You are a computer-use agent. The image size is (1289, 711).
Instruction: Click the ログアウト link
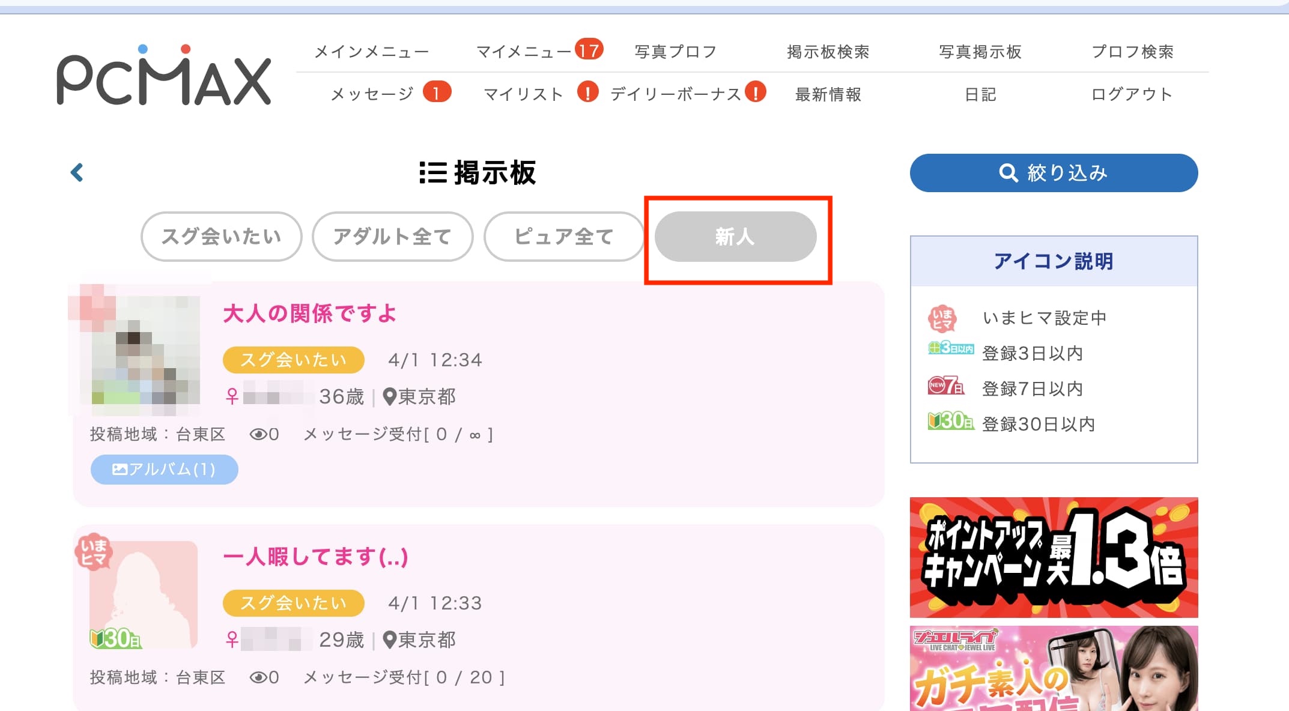[x=1132, y=94]
